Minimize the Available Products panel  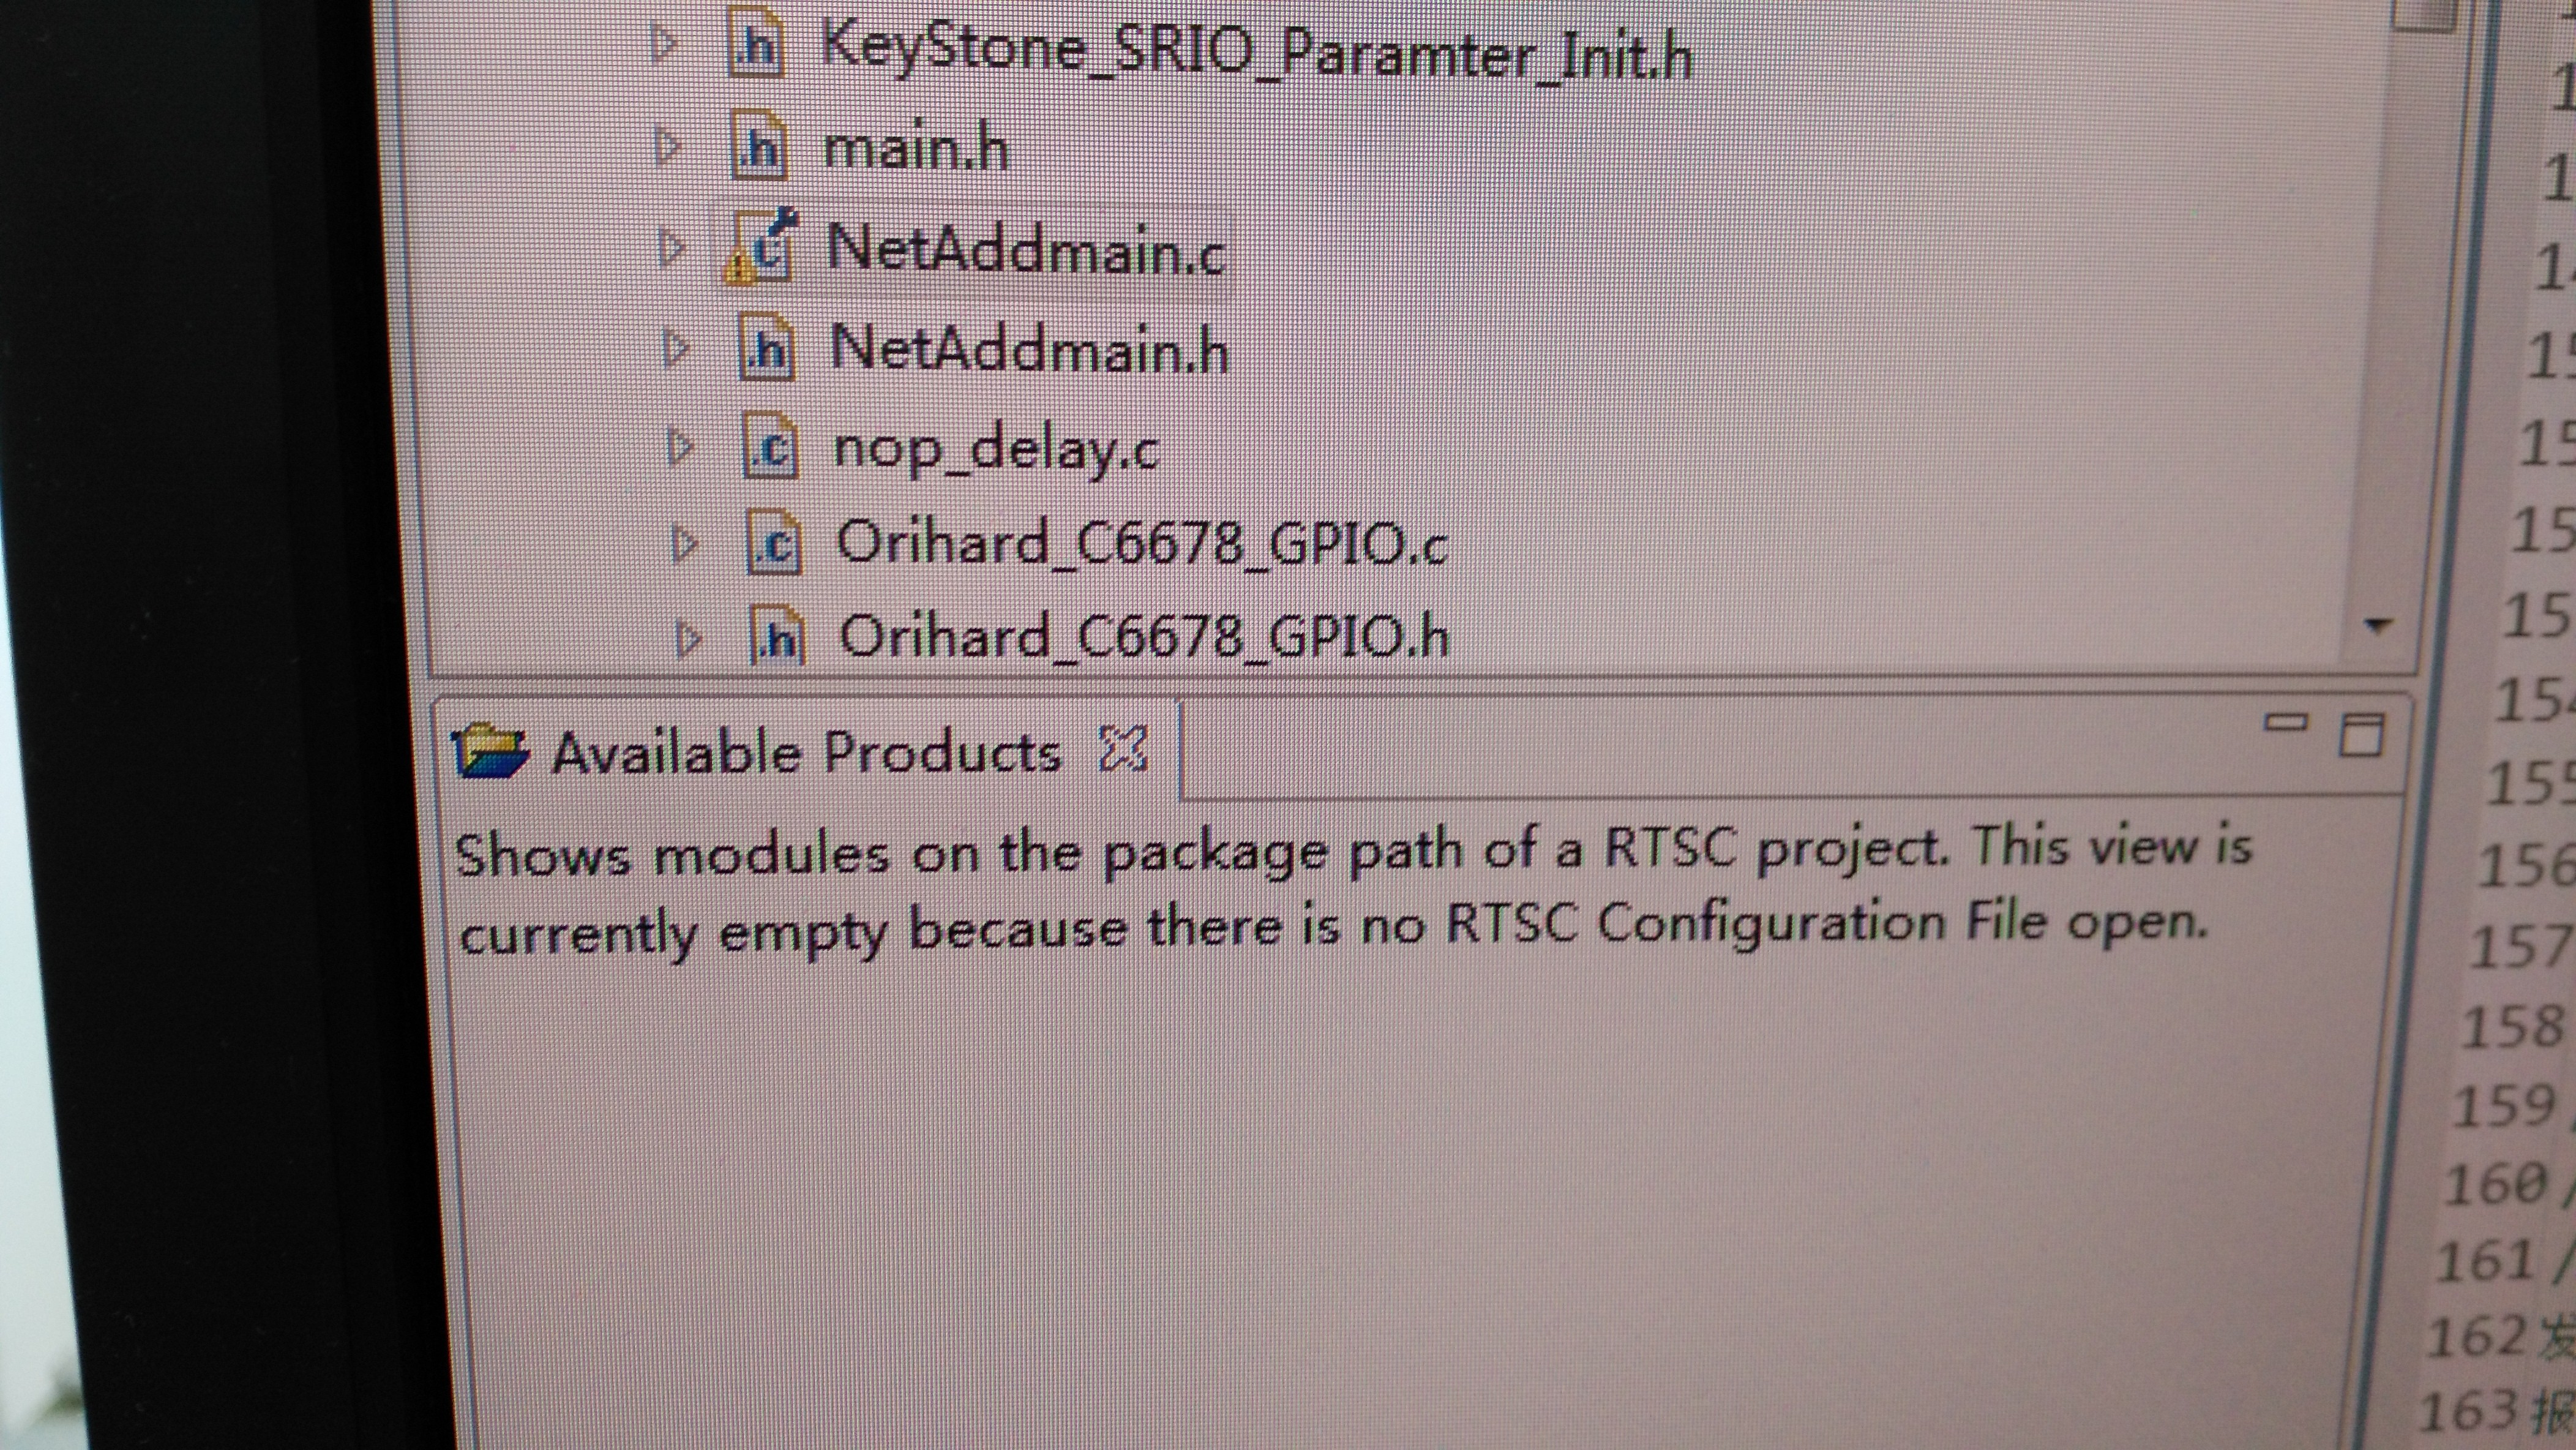pyautogui.click(x=2285, y=722)
